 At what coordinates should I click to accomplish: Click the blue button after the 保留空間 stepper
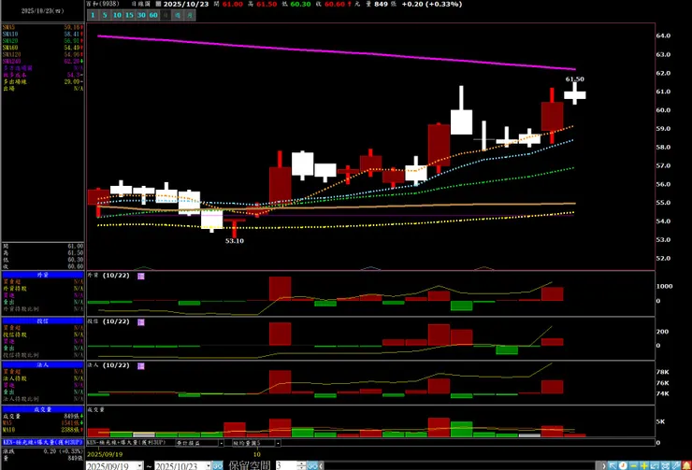(311, 465)
